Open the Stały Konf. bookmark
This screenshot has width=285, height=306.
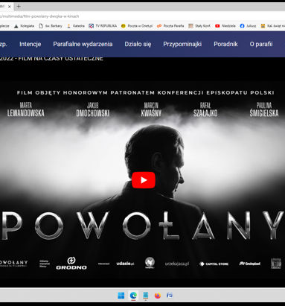(x=199, y=26)
